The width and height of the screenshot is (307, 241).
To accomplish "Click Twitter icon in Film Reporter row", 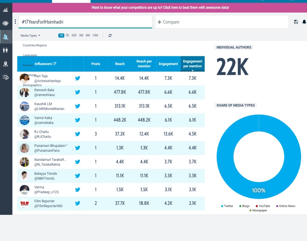I will pyautogui.click(x=78, y=203).
